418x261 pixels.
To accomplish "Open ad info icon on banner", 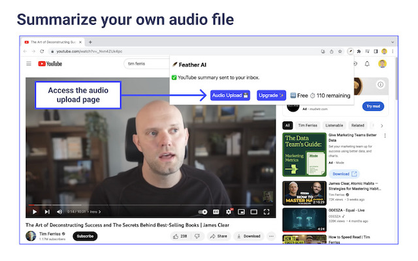I will click(x=381, y=85).
